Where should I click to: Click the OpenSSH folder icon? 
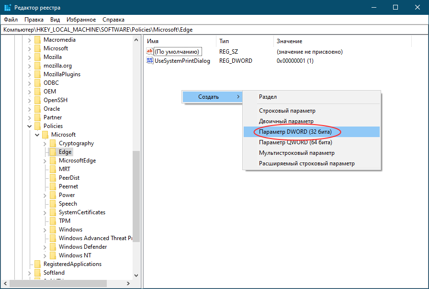[38, 100]
